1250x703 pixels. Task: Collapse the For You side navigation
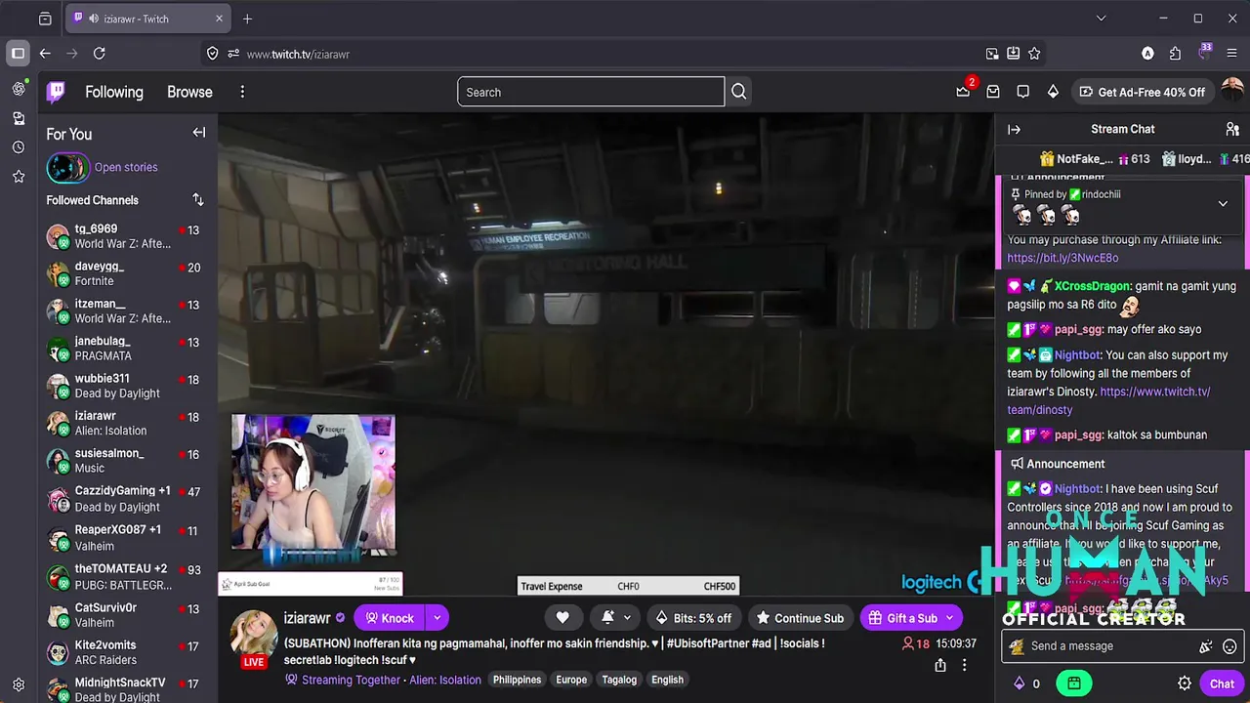point(198,133)
